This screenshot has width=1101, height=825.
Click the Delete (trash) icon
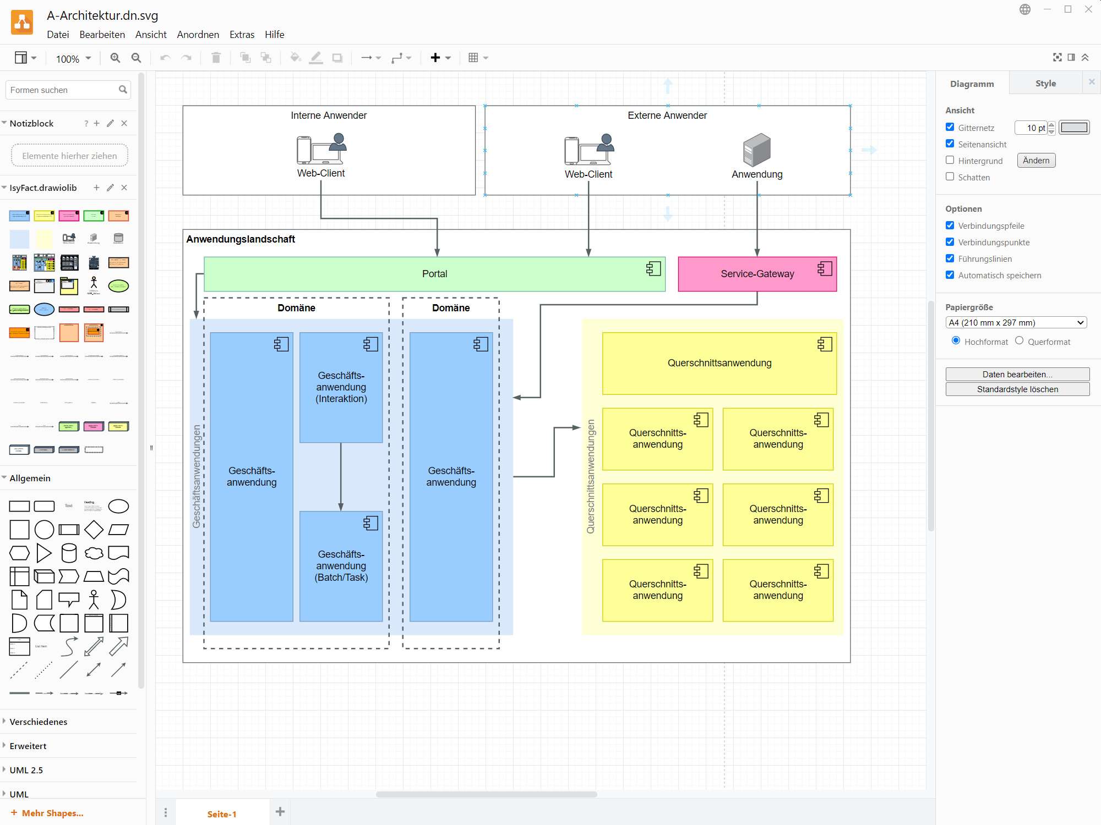coord(216,58)
